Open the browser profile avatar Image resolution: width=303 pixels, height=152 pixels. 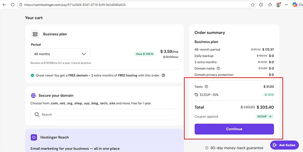pyautogui.click(x=278, y=5)
